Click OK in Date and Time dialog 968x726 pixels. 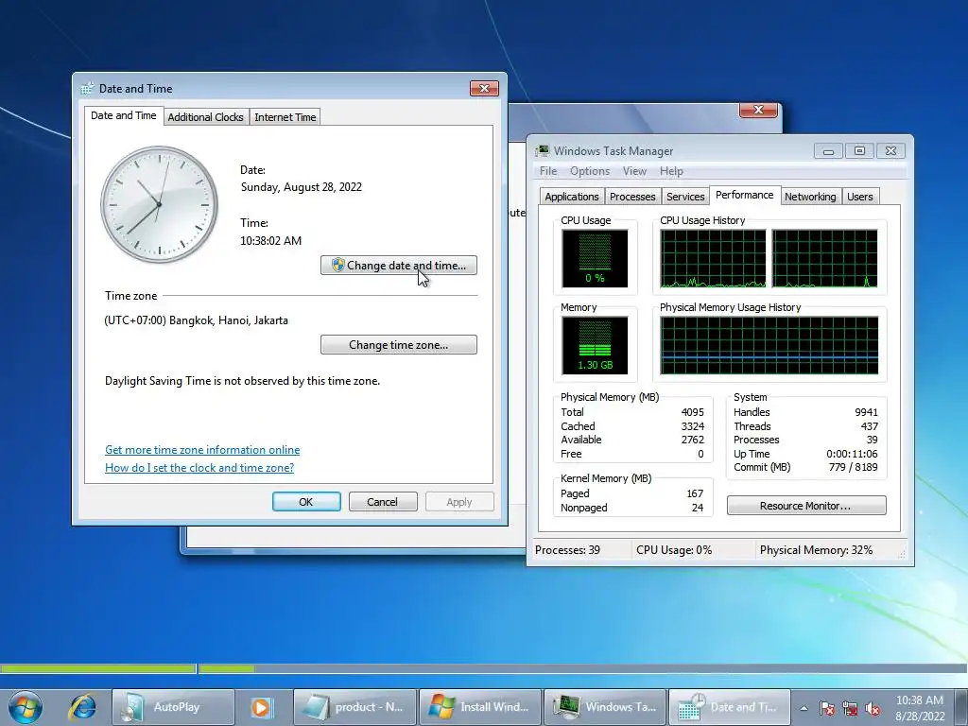pos(306,502)
